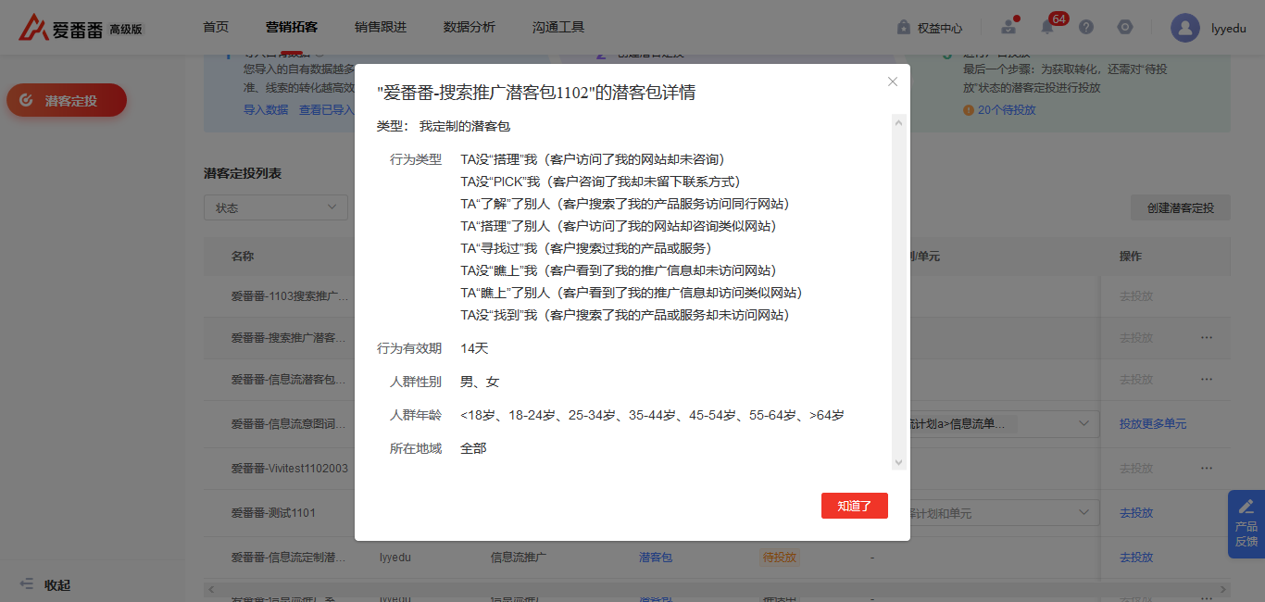Open more options for 爱番番-搜索推广潜客 row
Viewport: 1265px width, 602px height.
click(1207, 338)
